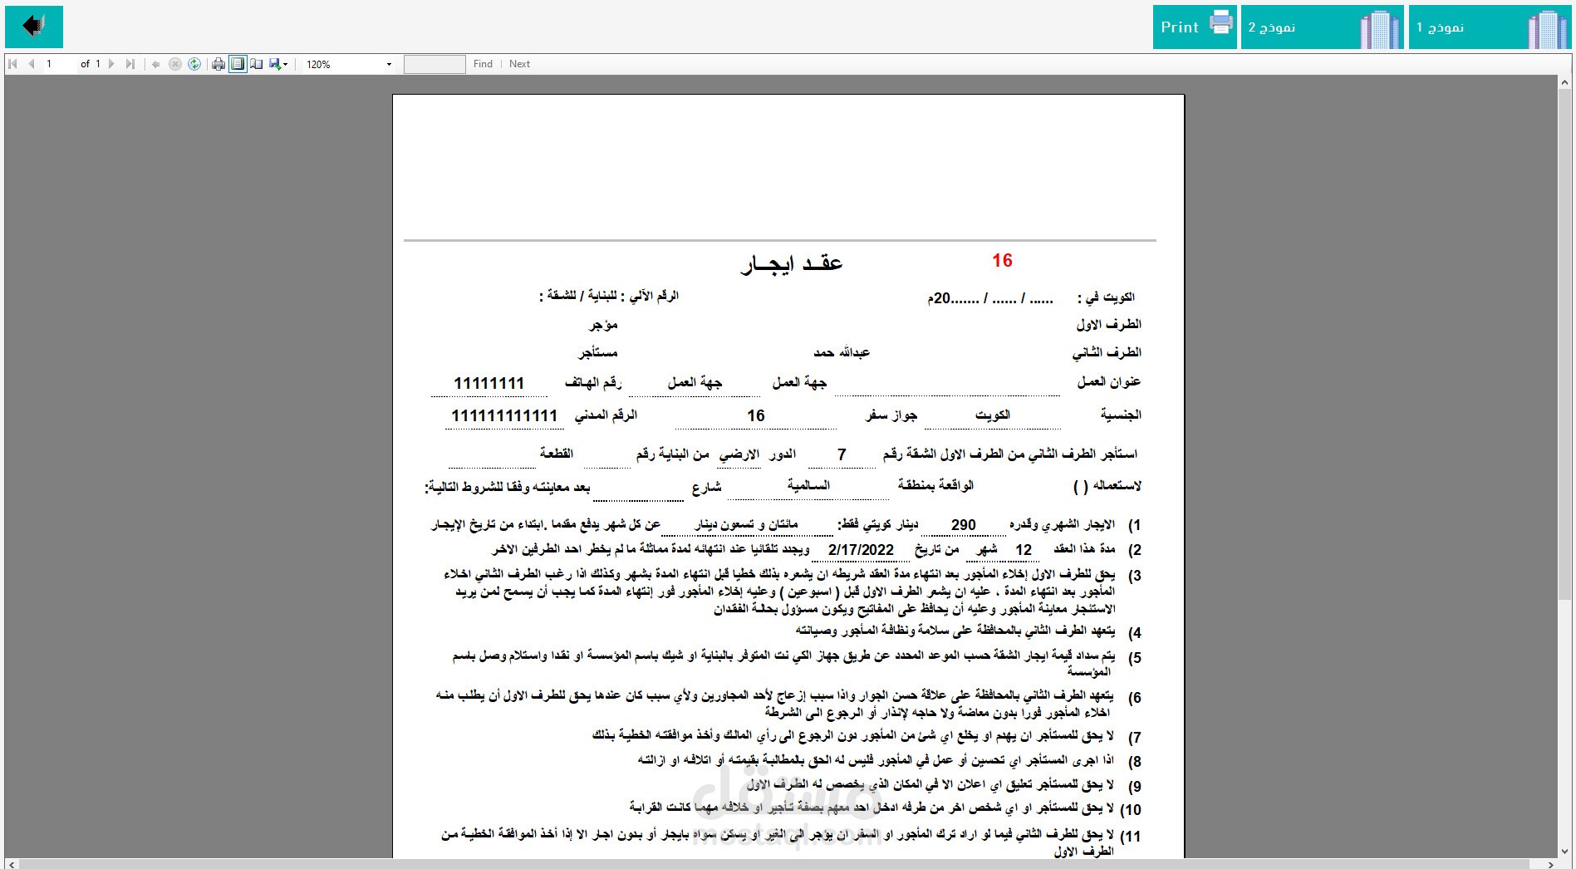
Task: Click the area name السالمية
Action: [808, 485]
